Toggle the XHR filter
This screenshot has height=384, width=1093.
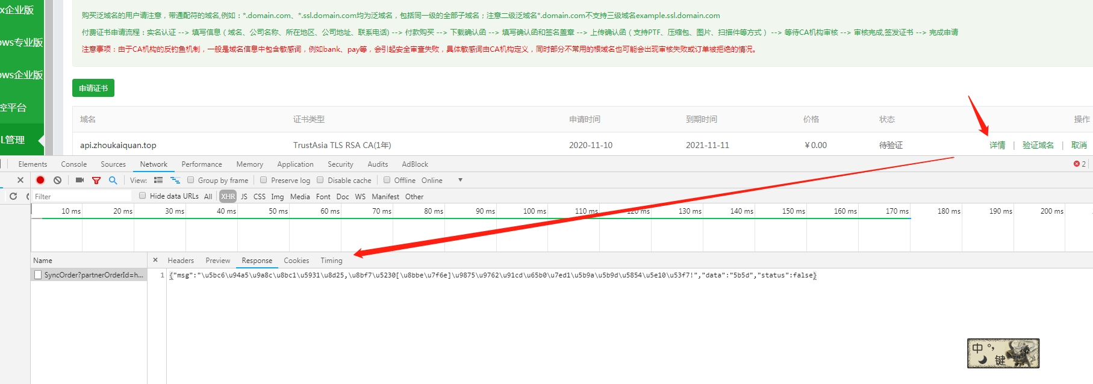click(228, 196)
